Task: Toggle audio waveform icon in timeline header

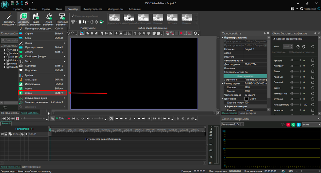Action: [x=22, y=134]
